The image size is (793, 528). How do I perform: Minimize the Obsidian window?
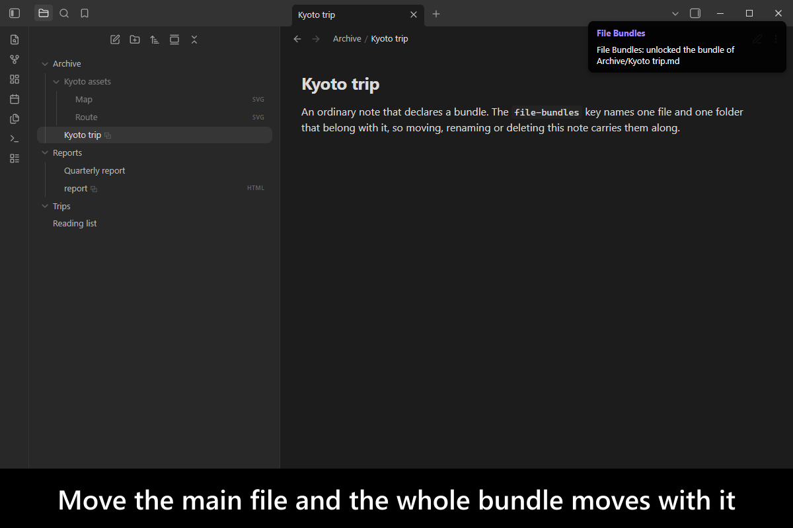pyautogui.click(x=720, y=13)
